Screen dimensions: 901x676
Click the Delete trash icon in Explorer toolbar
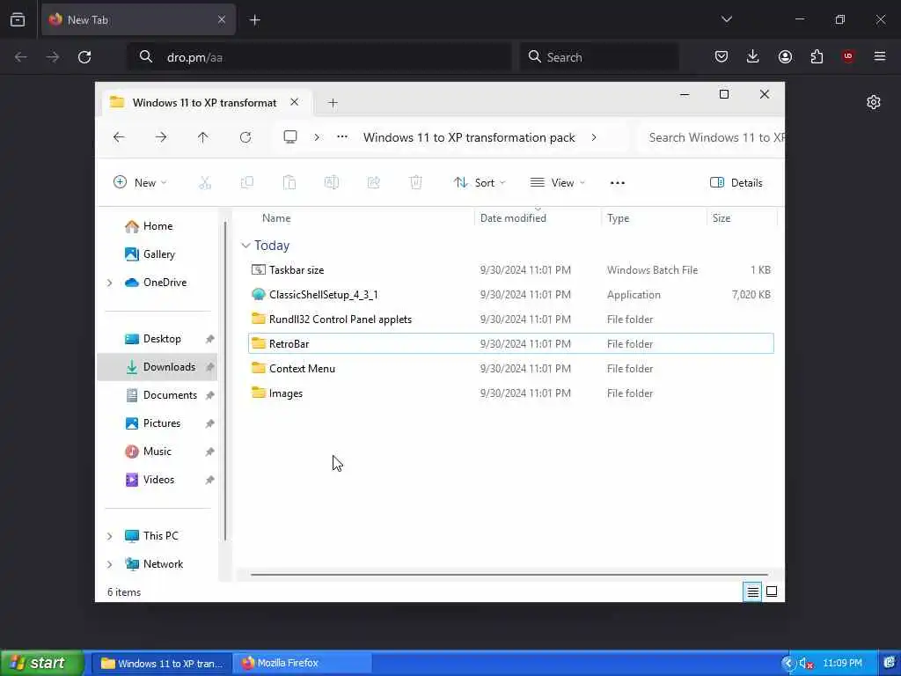(x=416, y=183)
